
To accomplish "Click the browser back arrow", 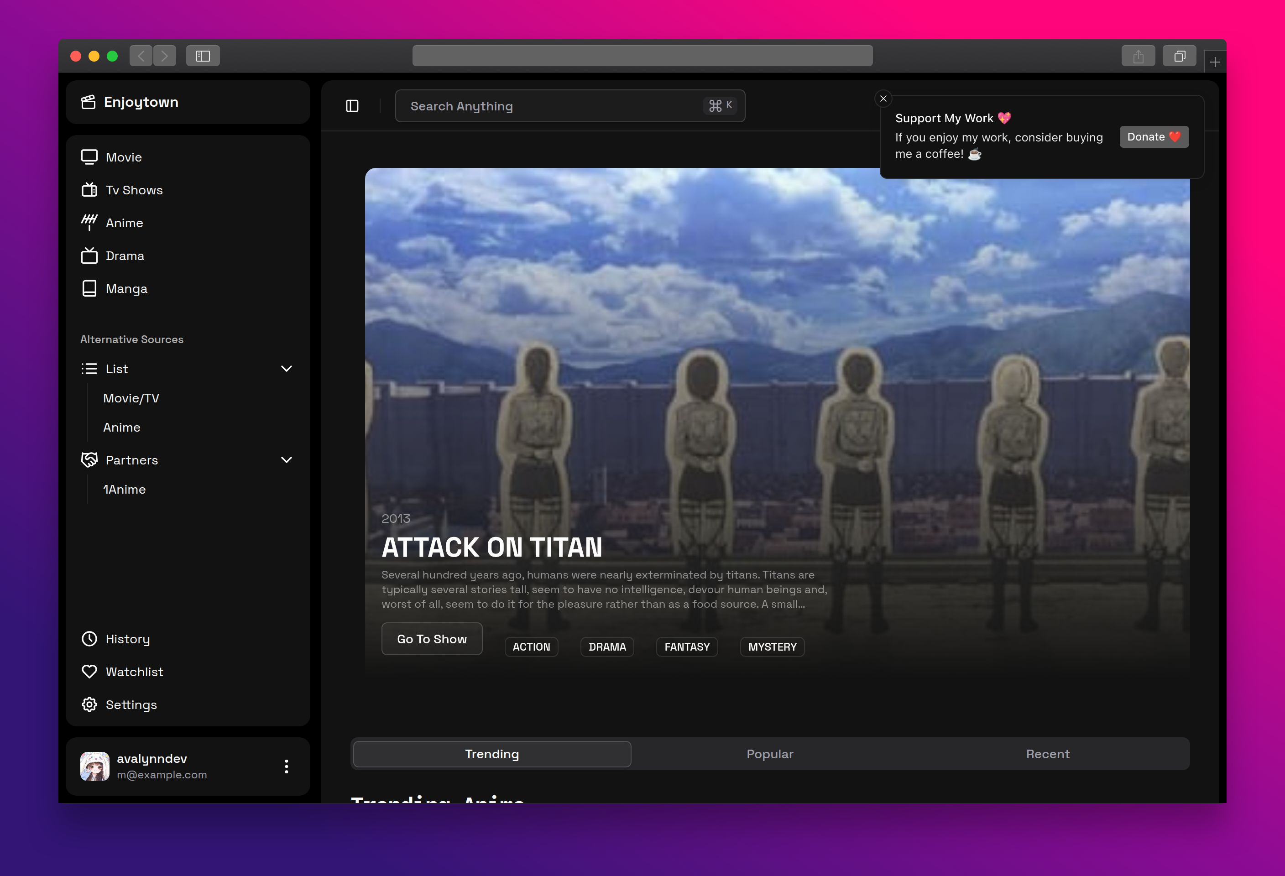I will coord(141,56).
